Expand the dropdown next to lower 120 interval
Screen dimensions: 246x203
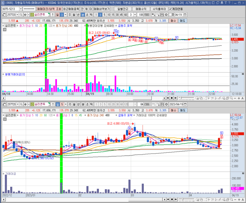click(x=135, y=104)
